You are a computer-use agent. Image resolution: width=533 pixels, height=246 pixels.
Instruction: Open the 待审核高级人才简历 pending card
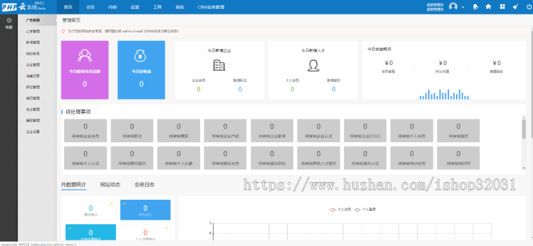[319, 158]
